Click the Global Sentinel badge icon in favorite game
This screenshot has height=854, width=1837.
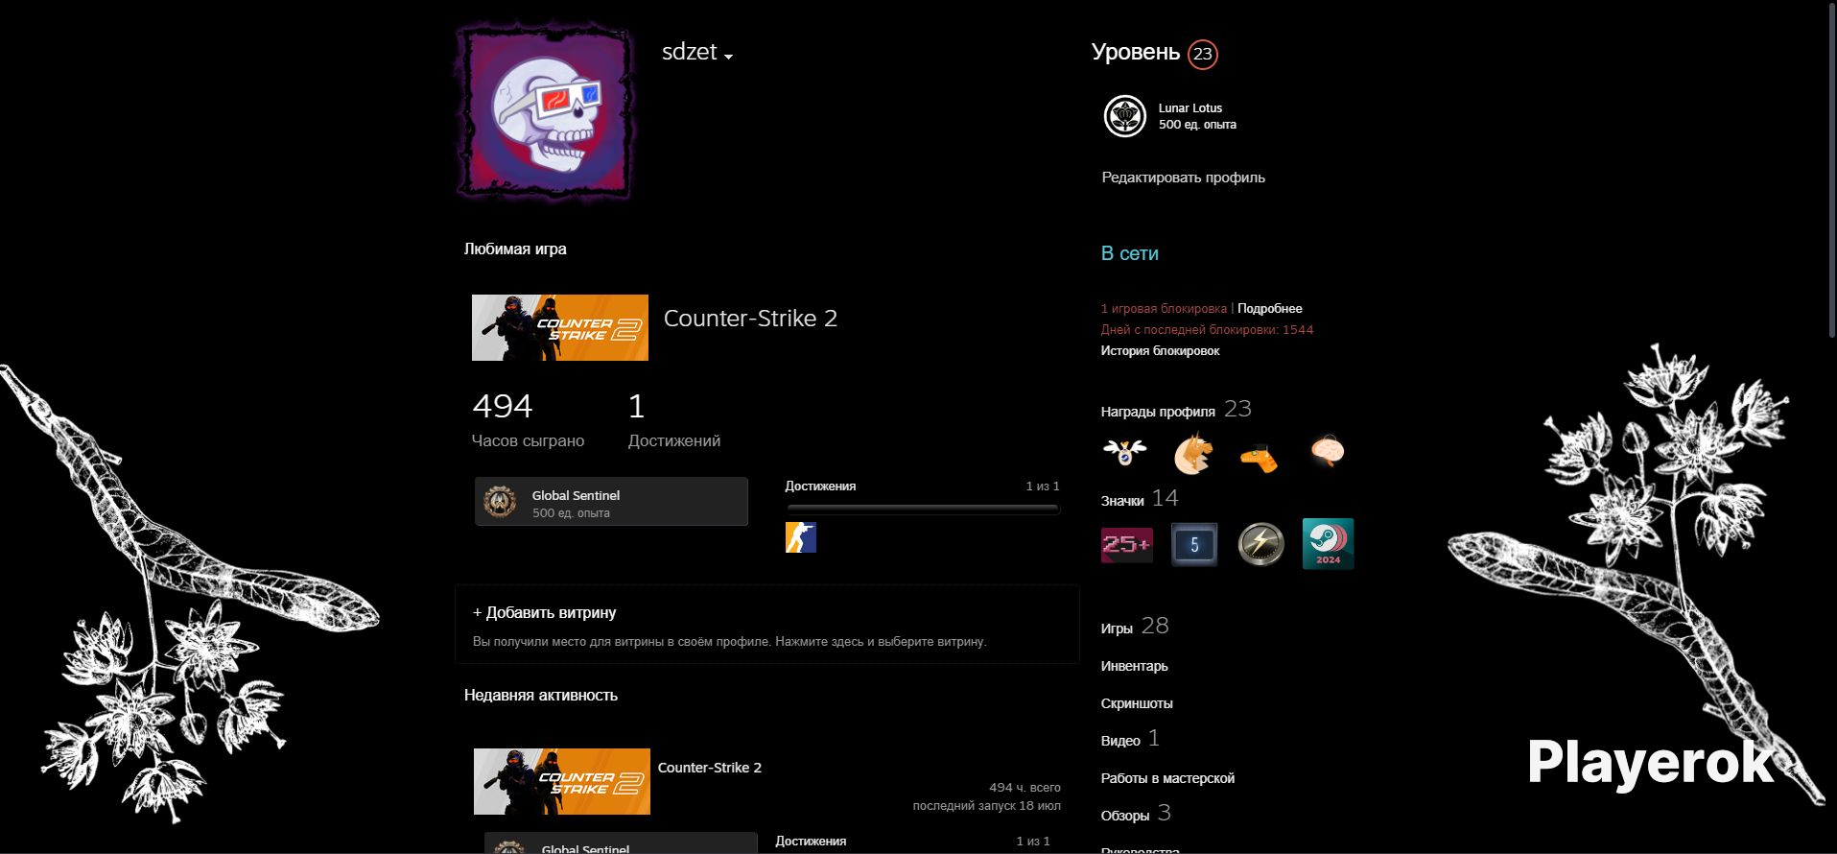point(500,502)
